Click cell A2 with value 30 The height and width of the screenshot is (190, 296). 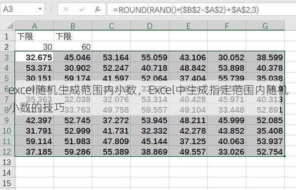coord(35,47)
